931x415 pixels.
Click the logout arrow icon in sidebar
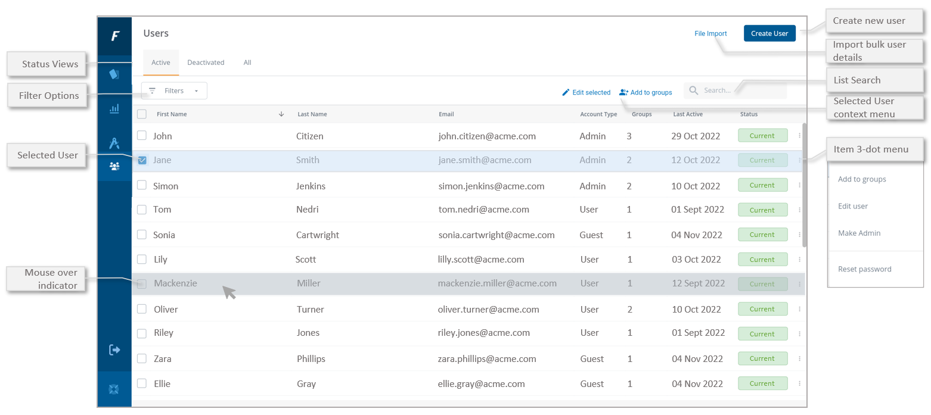114,350
